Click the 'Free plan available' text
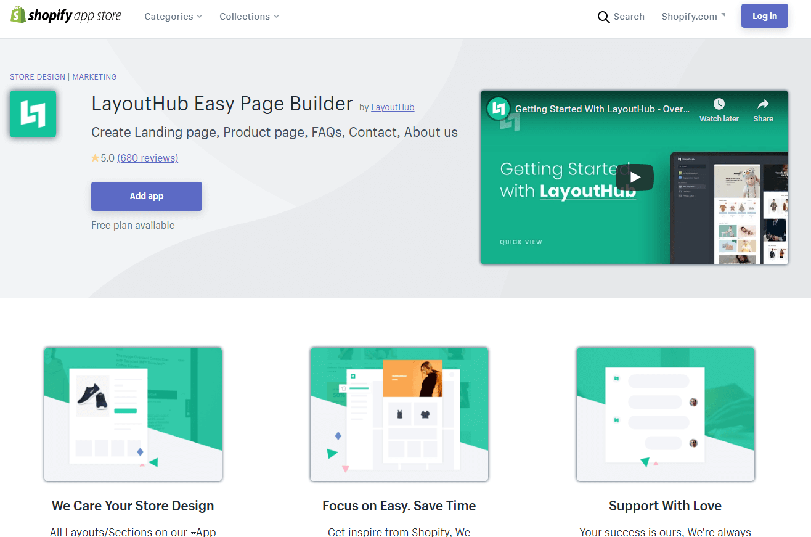 pyautogui.click(x=133, y=225)
